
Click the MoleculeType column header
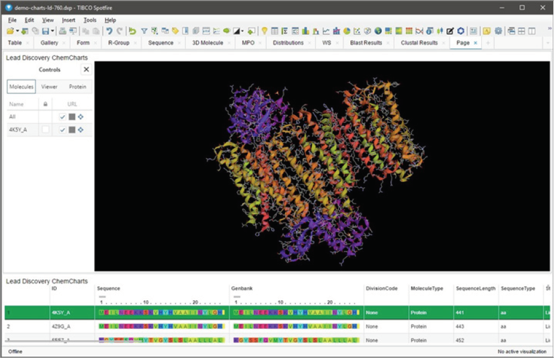pos(427,289)
